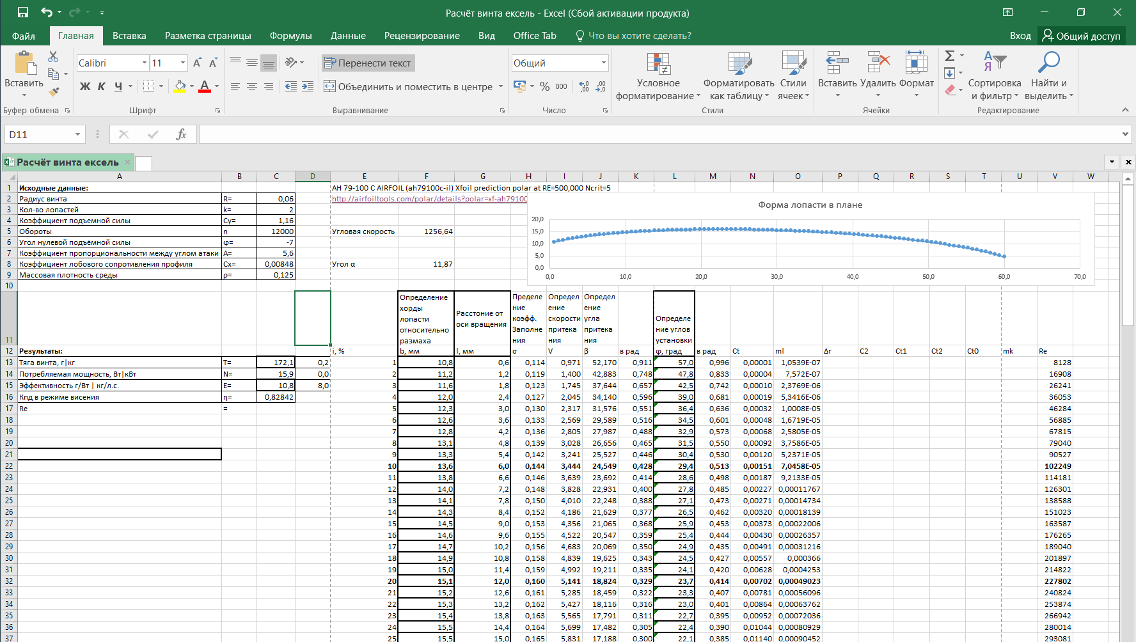Click Объединить и поместить в центре
The height and width of the screenshot is (642, 1136).
pyautogui.click(x=408, y=86)
